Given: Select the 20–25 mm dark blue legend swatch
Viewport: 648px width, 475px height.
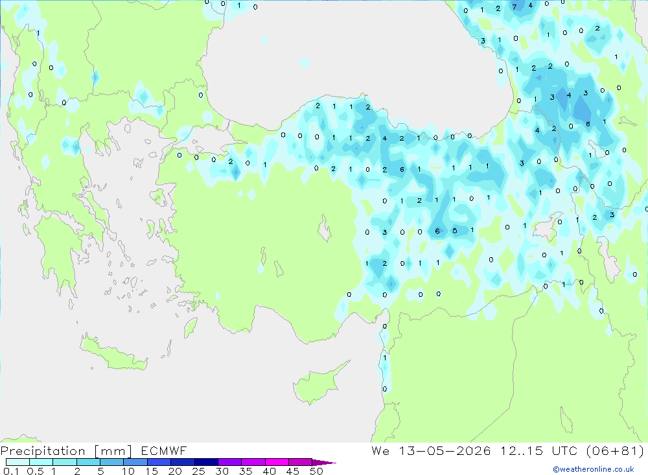Looking at the screenshot, I should [x=182, y=462].
